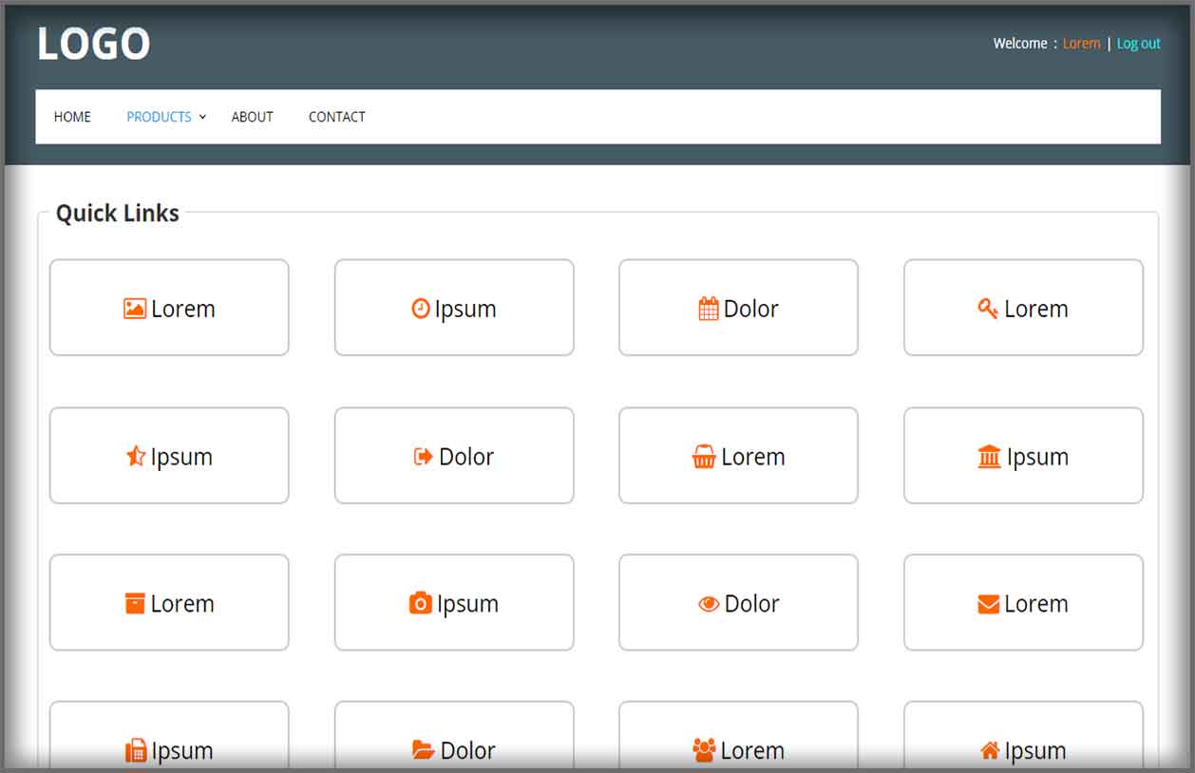Click the camera icon beside Ipsum
This screenshot has height=773, width=1195.
pos(420,604)
